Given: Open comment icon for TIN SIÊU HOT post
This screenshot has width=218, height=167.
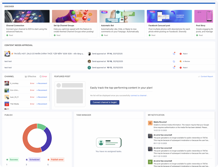Looking at the screenshot, I should 174,54.
